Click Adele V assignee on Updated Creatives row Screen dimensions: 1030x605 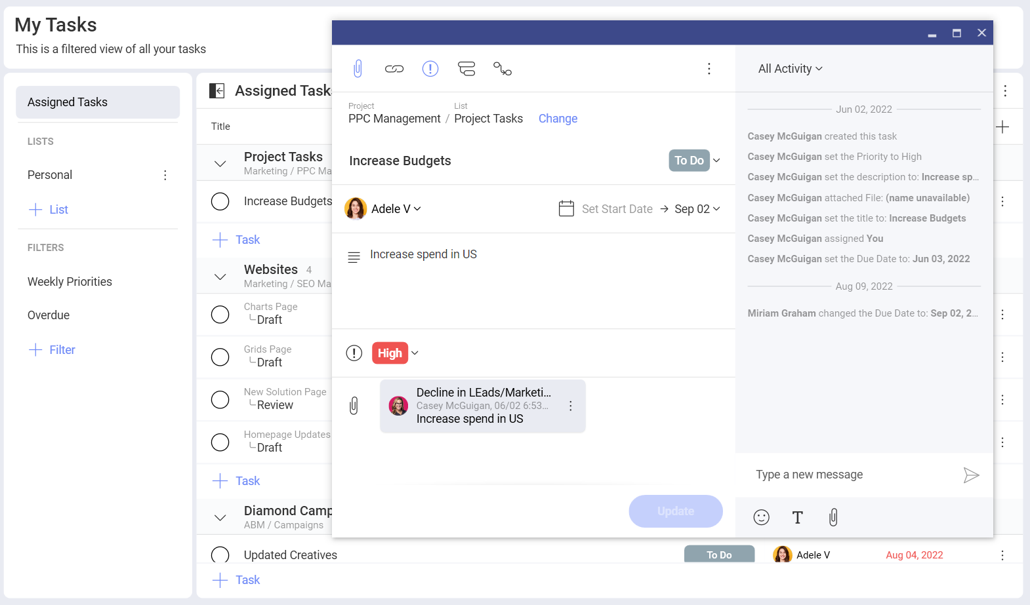802,555
